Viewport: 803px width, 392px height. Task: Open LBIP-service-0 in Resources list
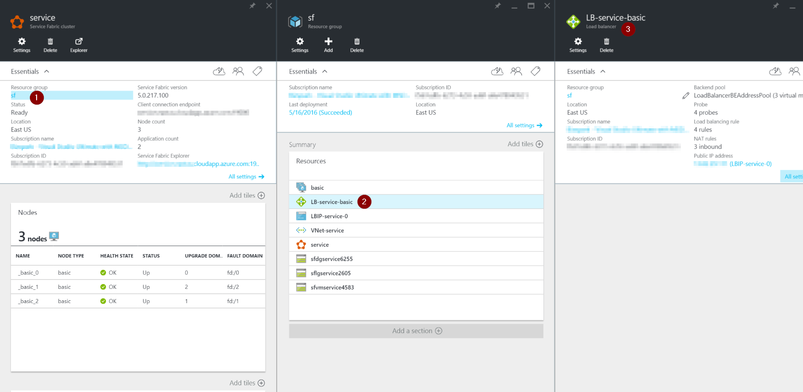[416, 216]
